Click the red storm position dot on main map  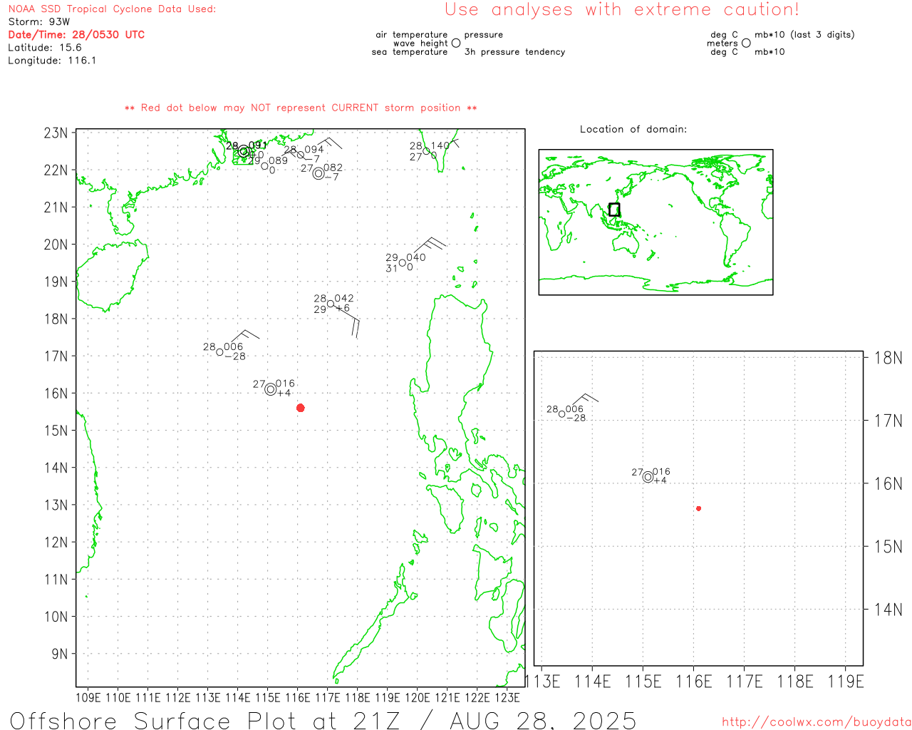(301, 408)
